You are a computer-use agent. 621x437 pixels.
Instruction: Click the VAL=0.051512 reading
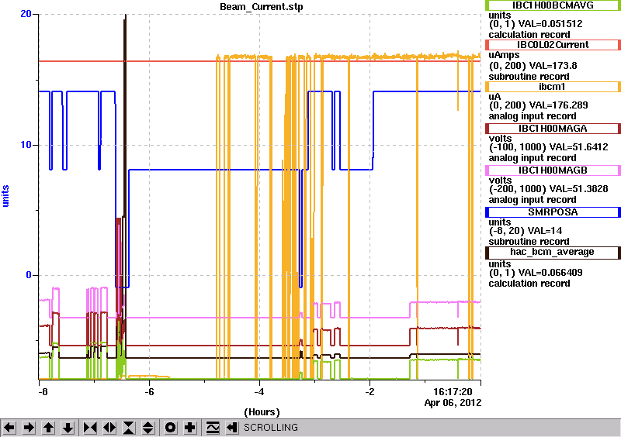(x=550, y=24)
